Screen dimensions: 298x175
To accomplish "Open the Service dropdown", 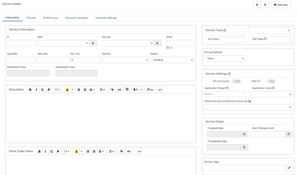I will coord(128,43).
